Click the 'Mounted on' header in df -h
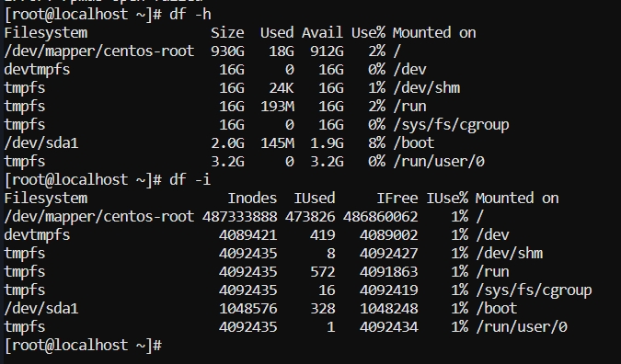The width and height of the screenshot is (621, 364). coord(434,33)
